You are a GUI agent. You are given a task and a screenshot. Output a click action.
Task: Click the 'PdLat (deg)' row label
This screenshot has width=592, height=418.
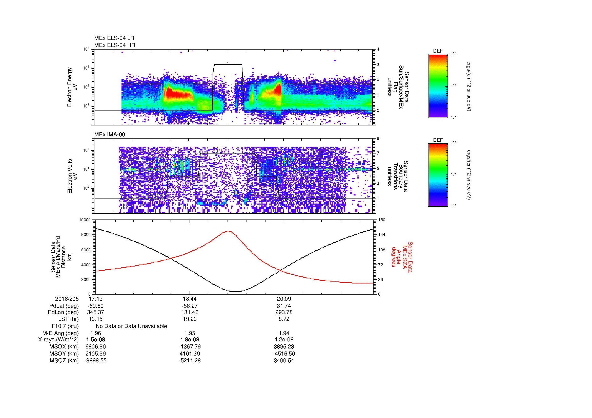pos(64,306)
